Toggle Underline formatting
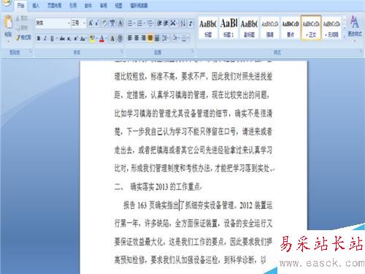 pos(52,39)
